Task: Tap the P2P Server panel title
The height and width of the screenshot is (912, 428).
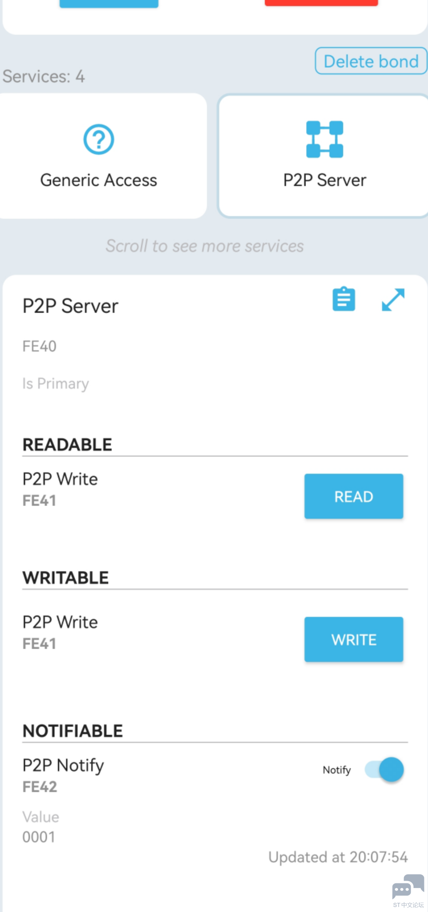Action: tap(70, 306)
